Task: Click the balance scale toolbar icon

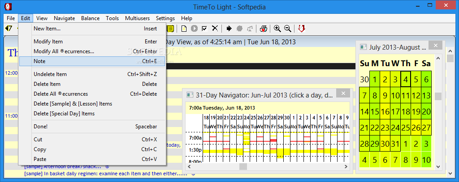Action: (250, 28)
